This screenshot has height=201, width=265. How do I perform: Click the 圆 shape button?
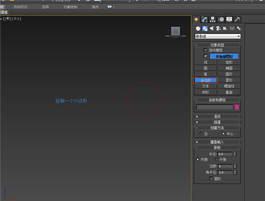tap(206, 68)
